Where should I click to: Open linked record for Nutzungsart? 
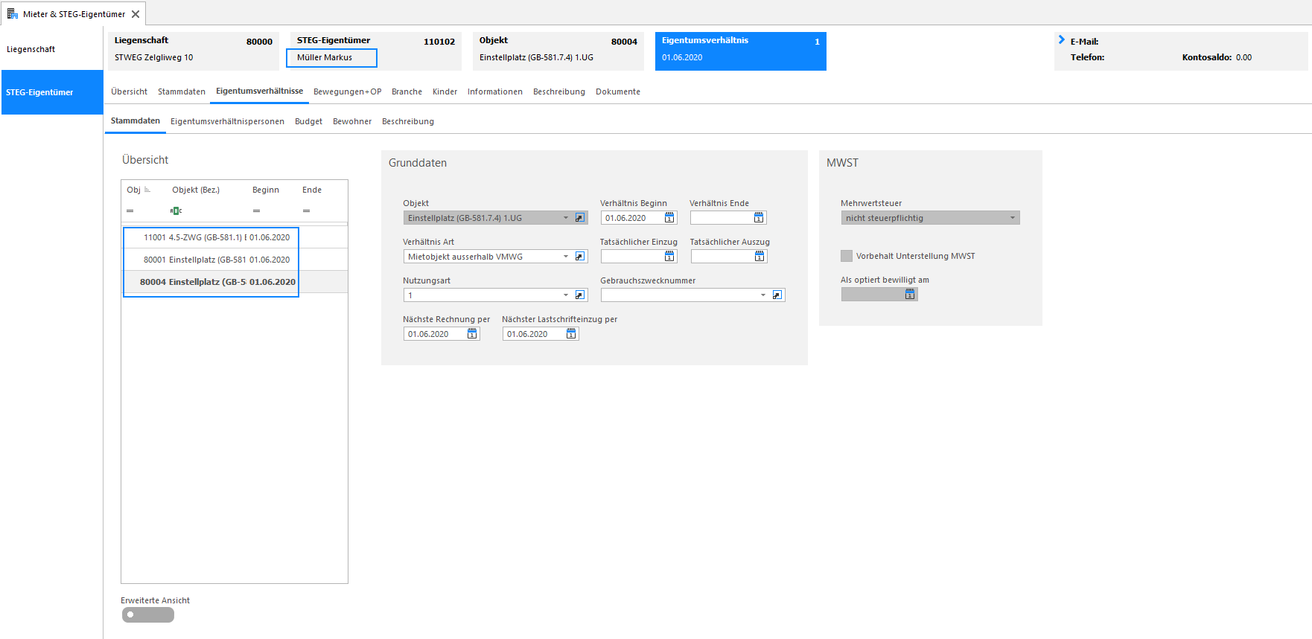point(580,295)
